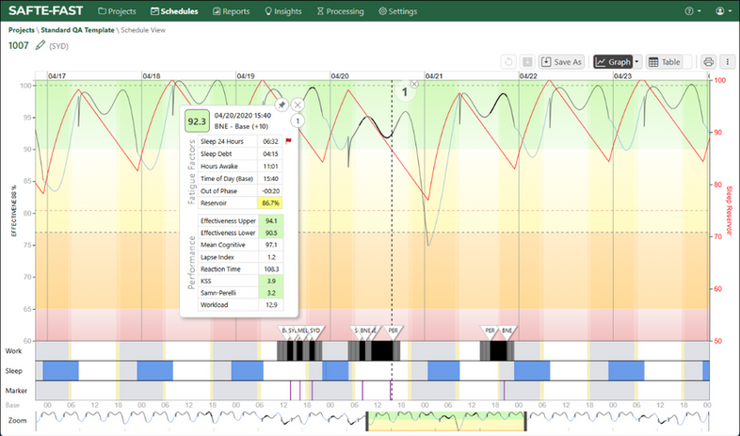740x436 pixels.
Task: Click the 92.3 effectiveness score box
Action: [197, 121]
